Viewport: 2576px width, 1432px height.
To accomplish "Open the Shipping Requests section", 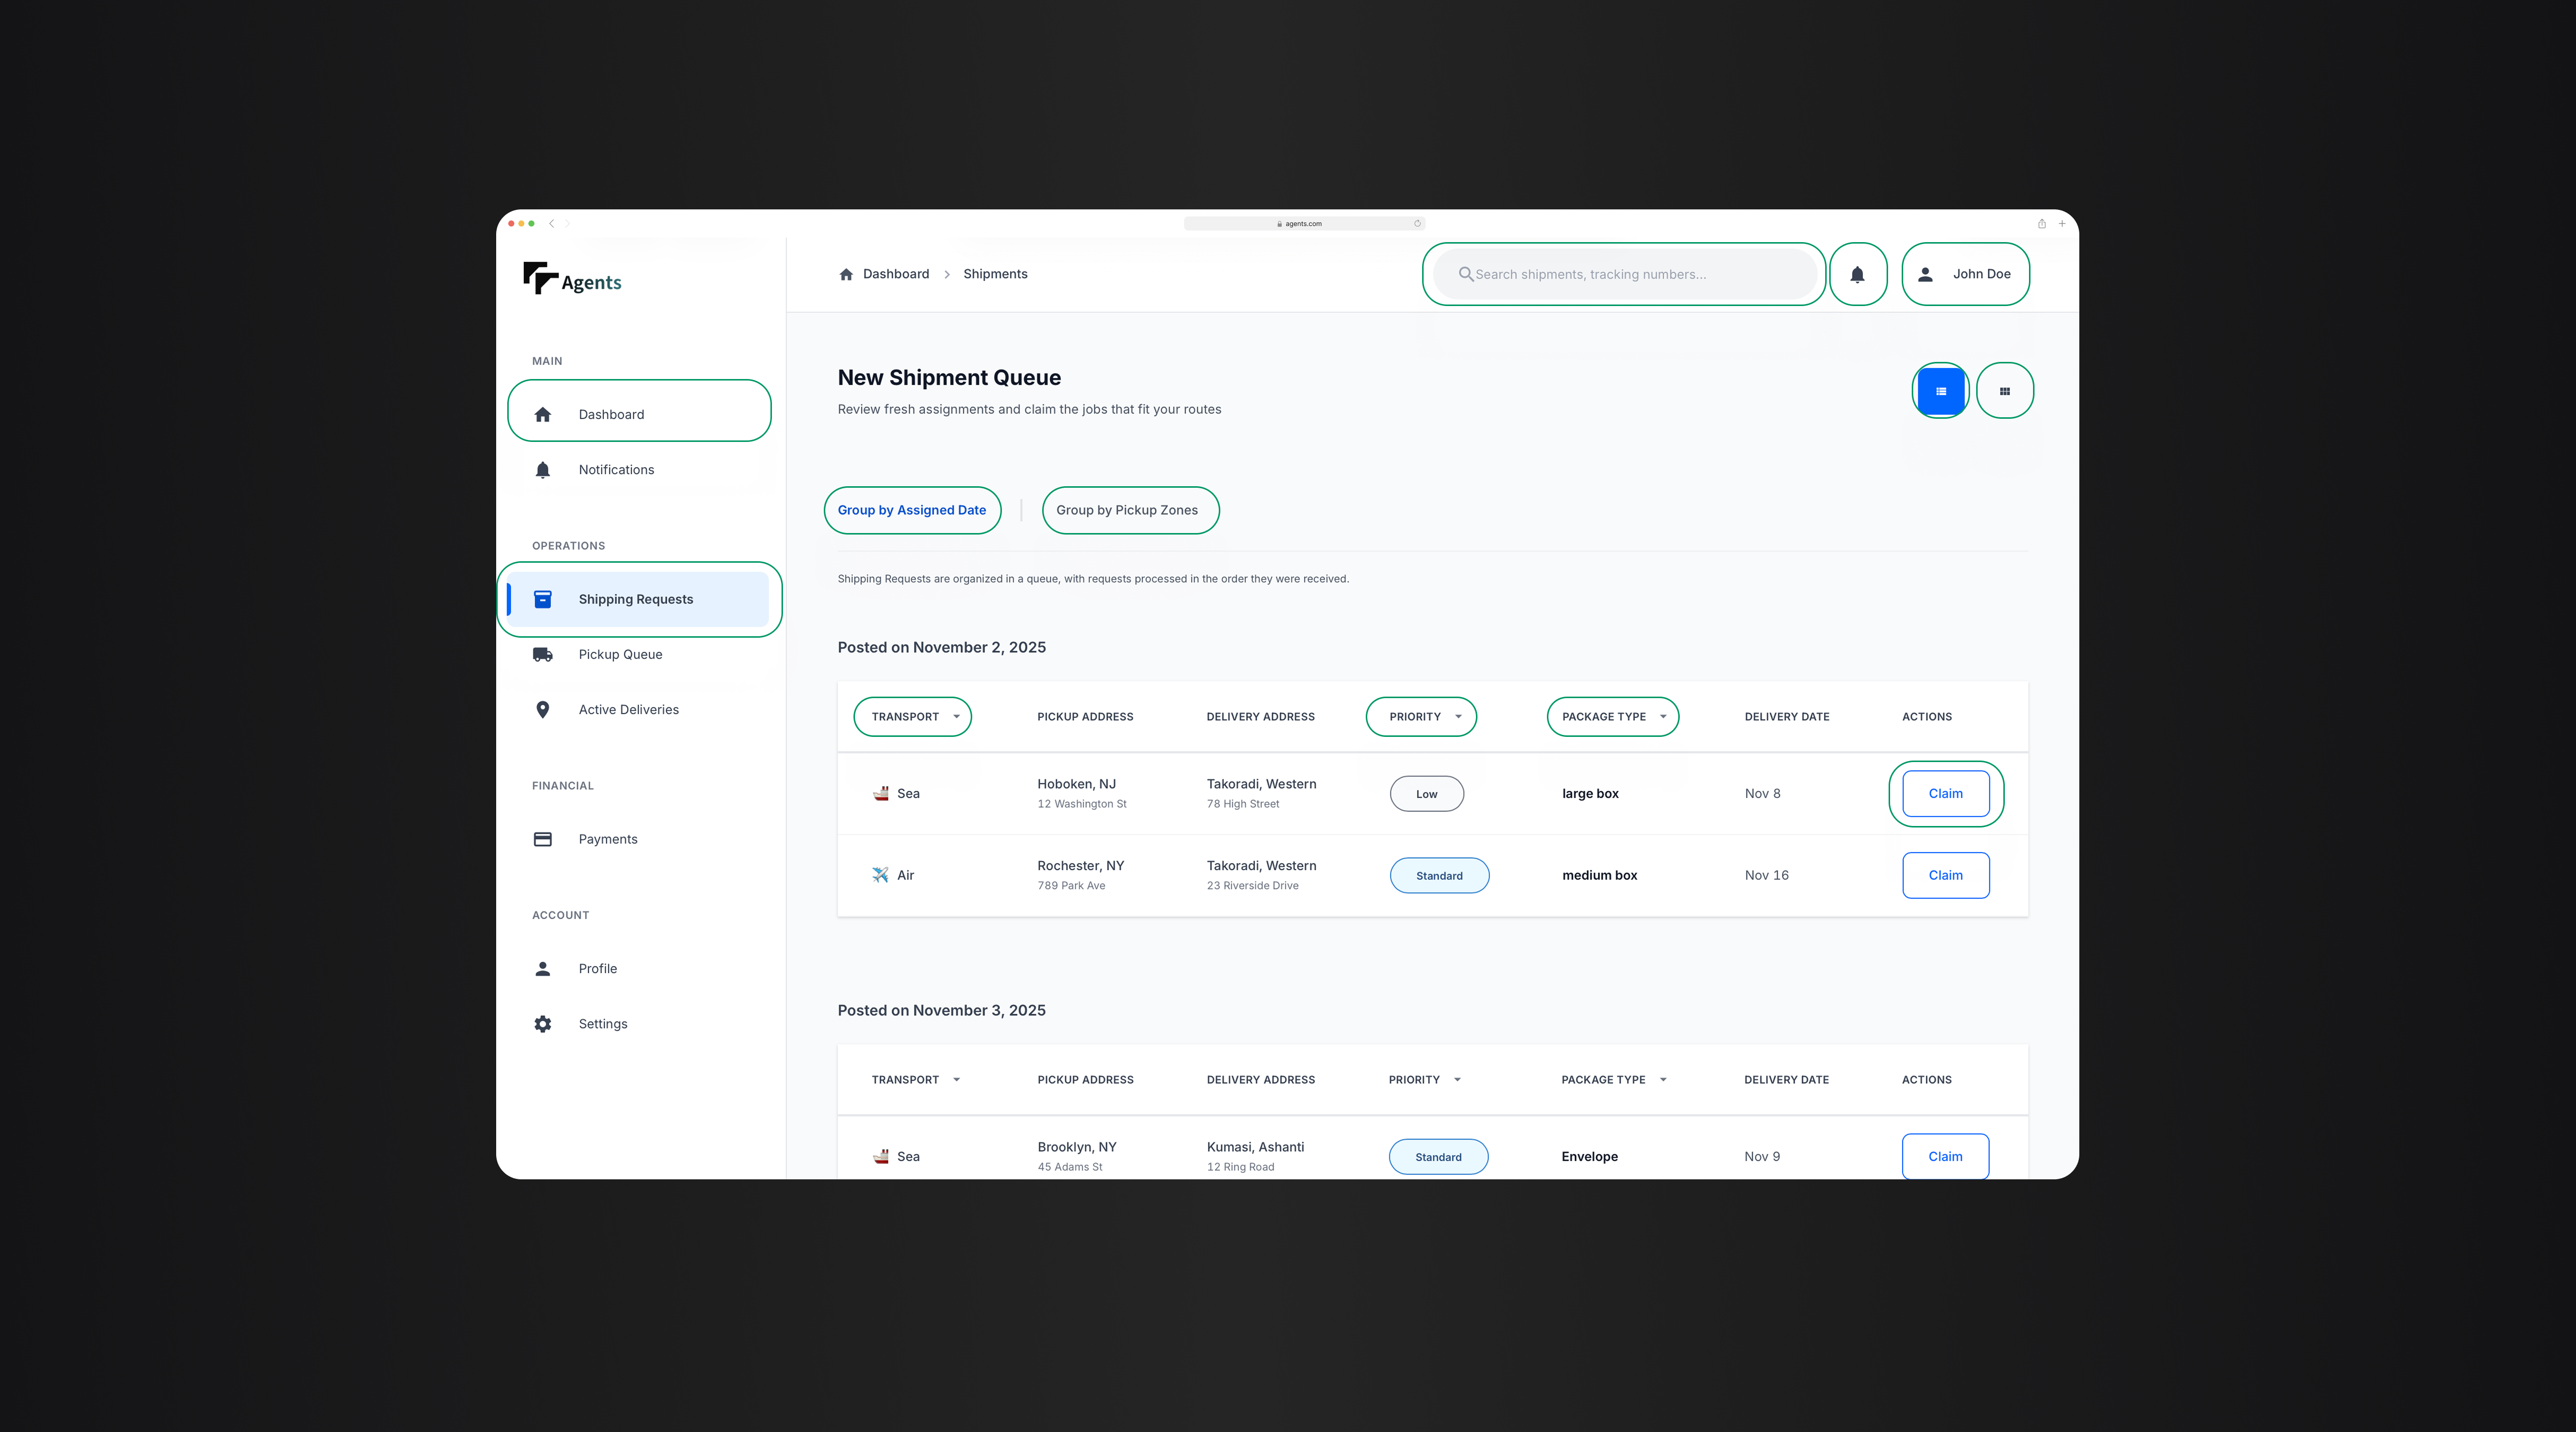I will pyautogui.click(x=636, y=598).
